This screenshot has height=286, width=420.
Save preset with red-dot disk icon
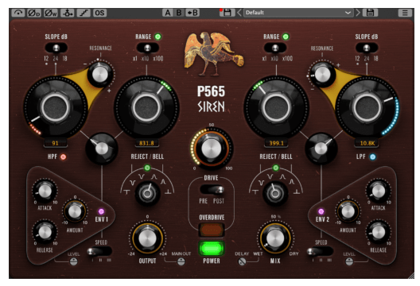coord(227,13)
